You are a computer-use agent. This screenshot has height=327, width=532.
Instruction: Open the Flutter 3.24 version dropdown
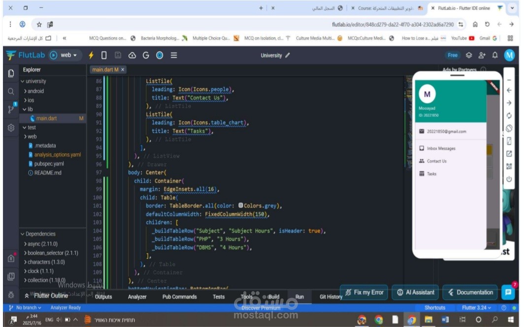(x=476, y=308)
